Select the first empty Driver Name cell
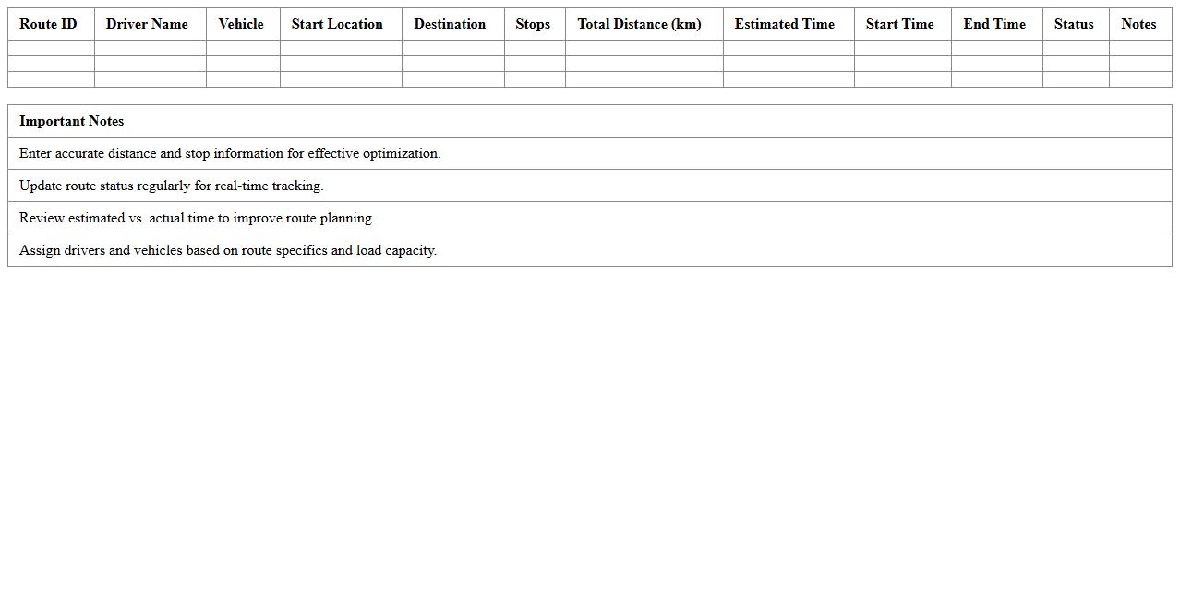Viewport: 1180px width, 600px height. click(x=146, y=48)
